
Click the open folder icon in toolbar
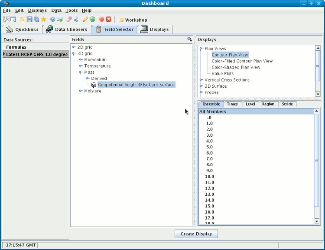(23, 20)
